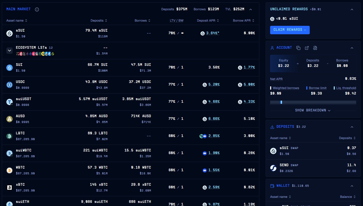Click the borrow limit progress bar
363x206 pixels.
click(313, 102)
